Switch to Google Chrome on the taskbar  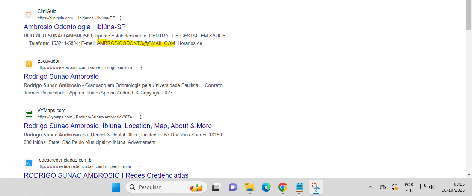click(283, 187)
